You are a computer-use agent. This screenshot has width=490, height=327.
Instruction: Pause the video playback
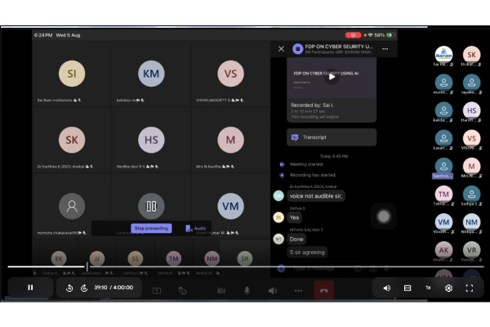point(30,287)
